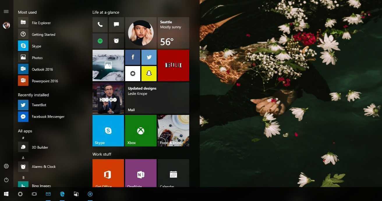Image resolution: width=382 pixels, height=201 pixels.
Task: Open Task View on the taskbar
Action: (34, 194)
